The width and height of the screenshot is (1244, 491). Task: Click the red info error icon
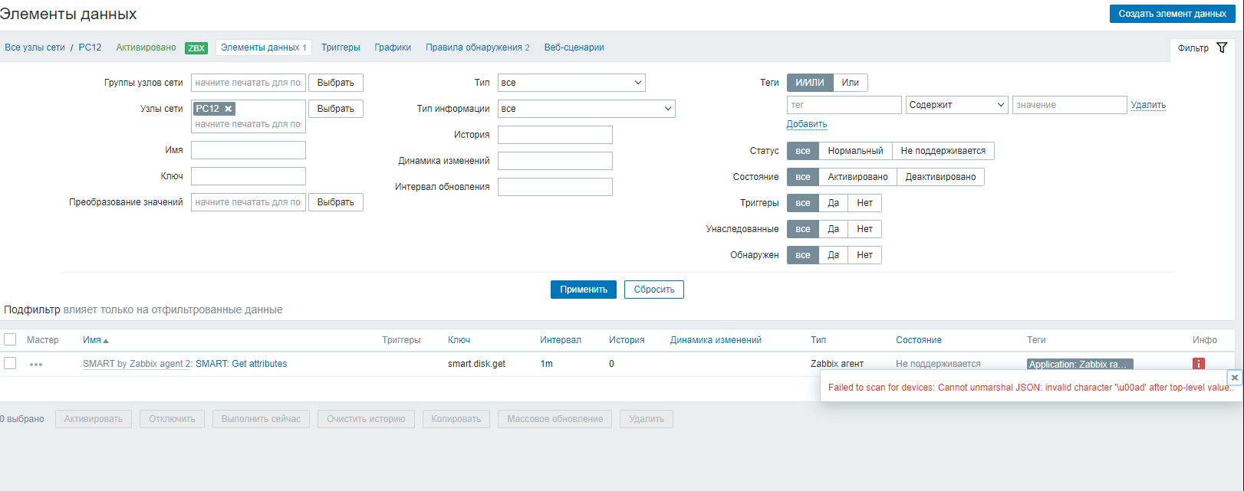coord(1198,364)
